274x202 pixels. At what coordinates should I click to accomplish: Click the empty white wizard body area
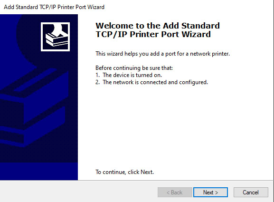point(175,128)
